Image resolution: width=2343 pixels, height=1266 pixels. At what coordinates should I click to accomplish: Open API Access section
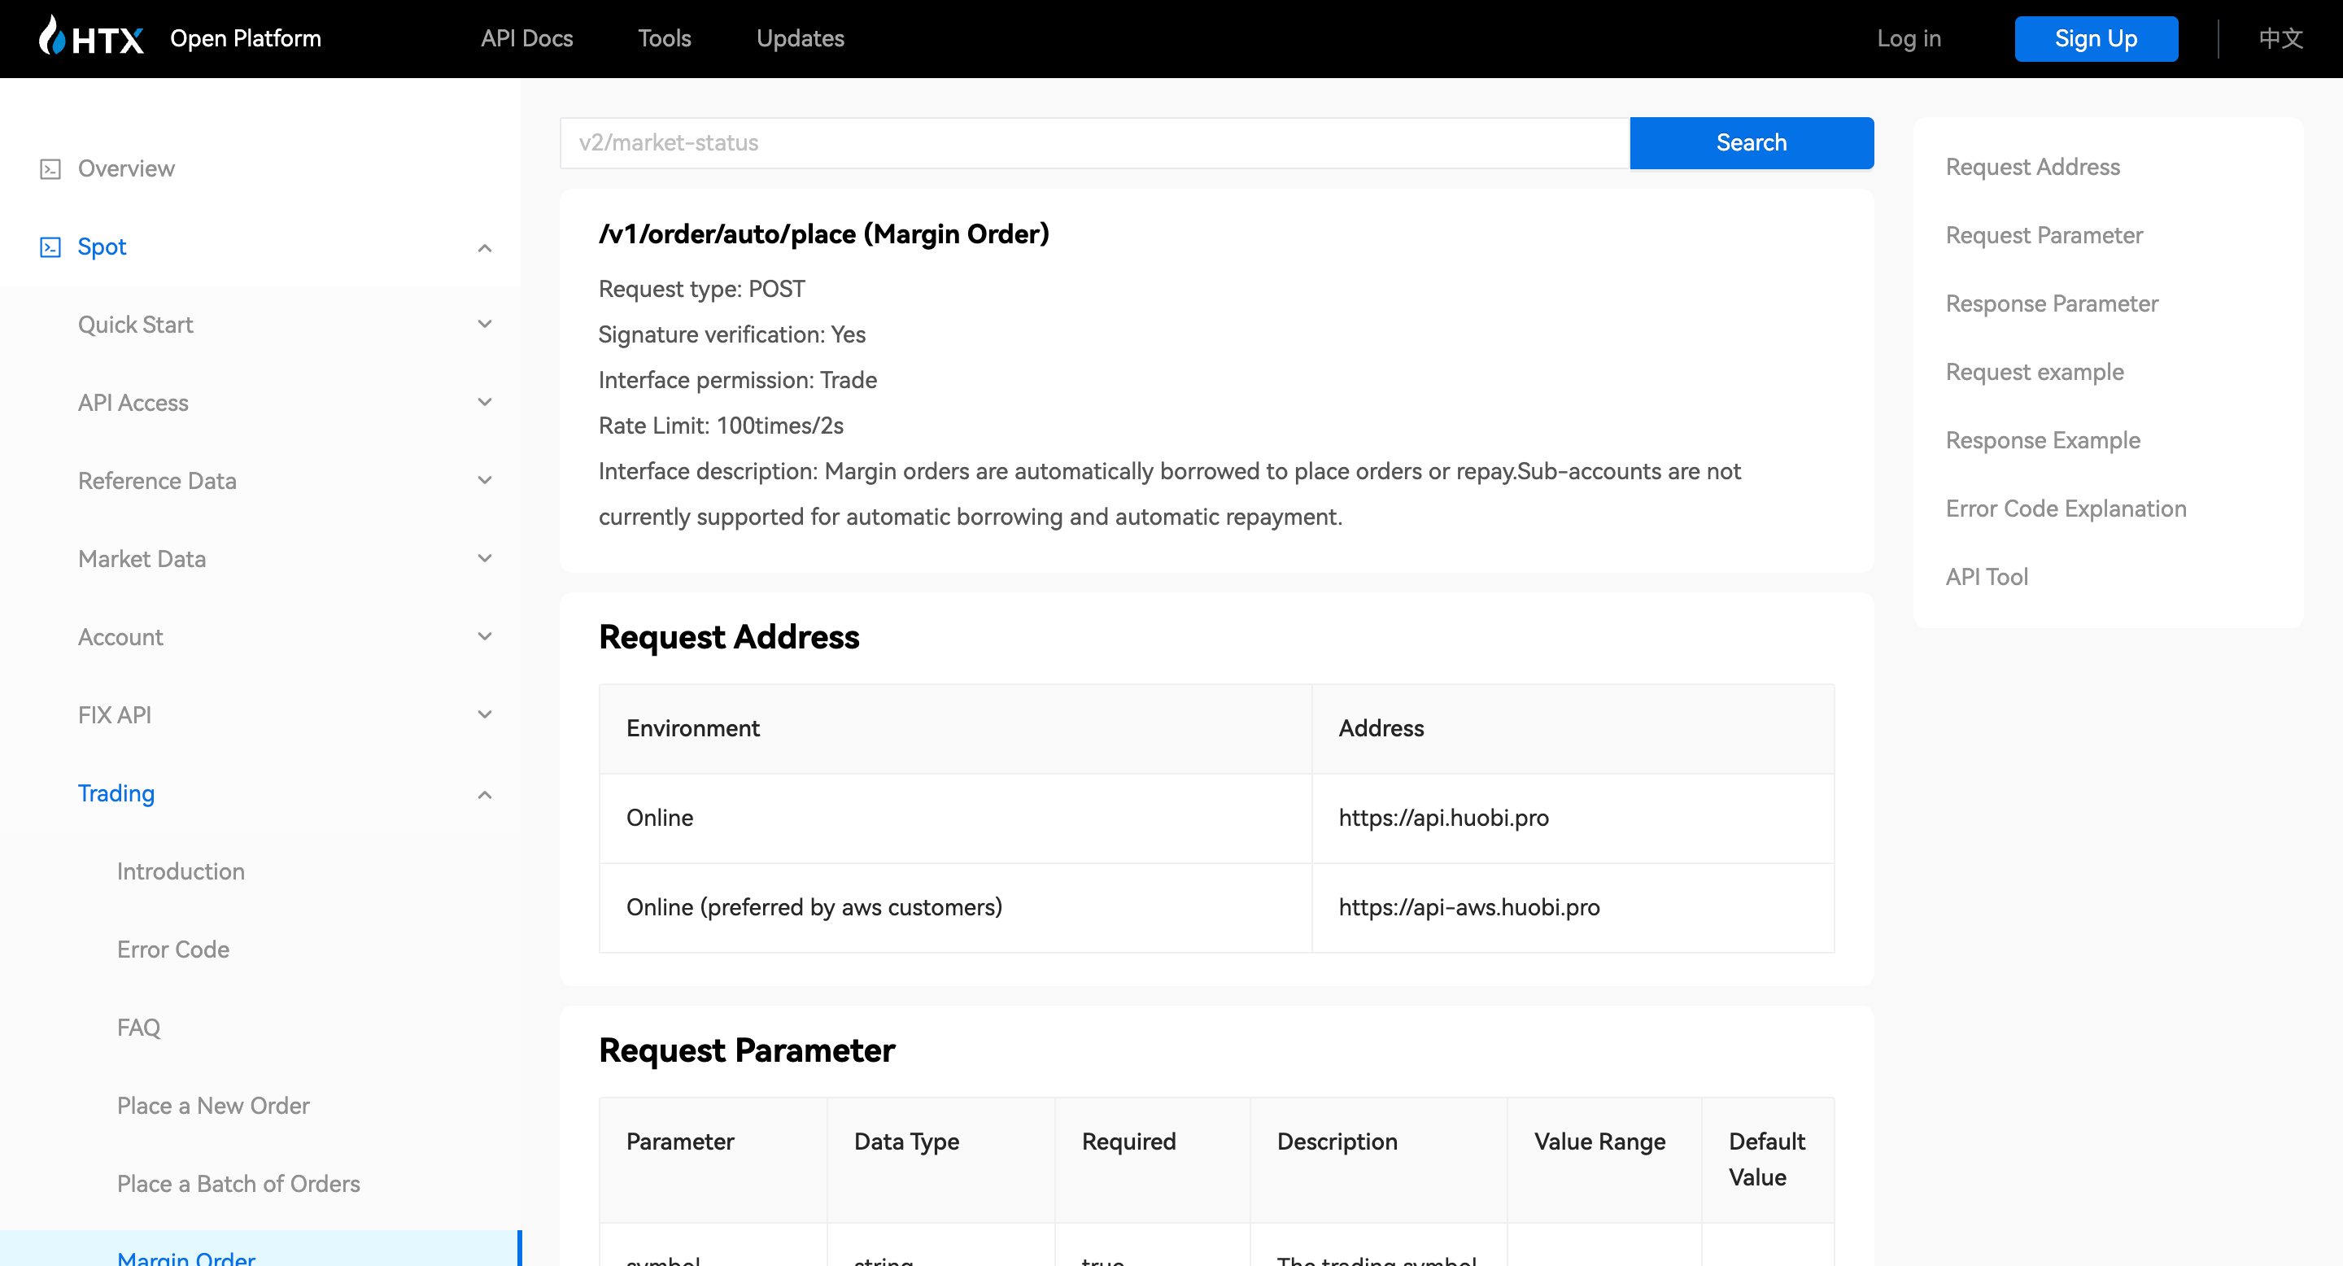tap(133, 403)
